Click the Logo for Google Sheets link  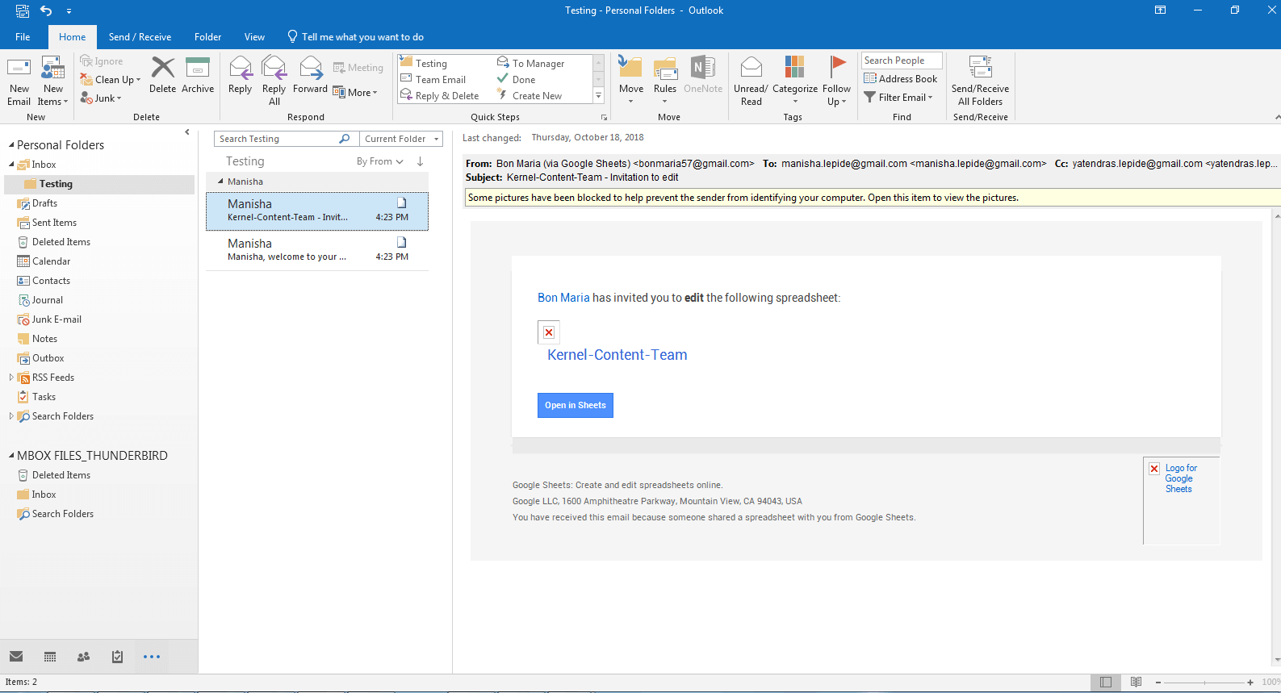pyautogui.click(x=1181, y=478)
